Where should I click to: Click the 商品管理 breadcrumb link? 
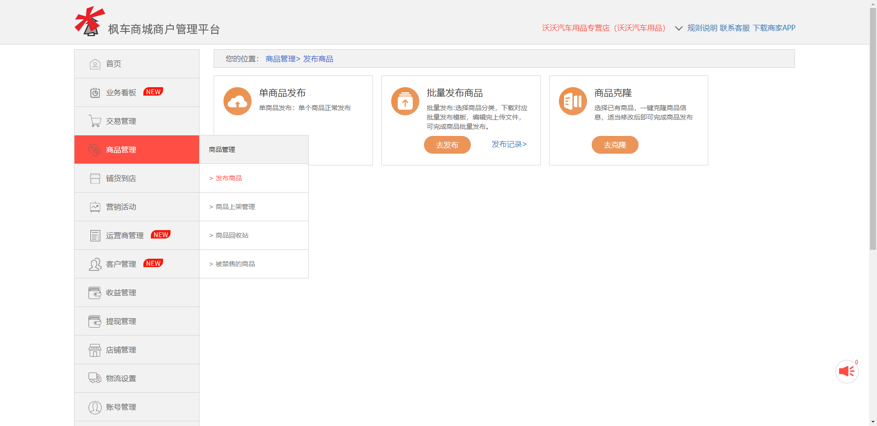tap(281, 59)
